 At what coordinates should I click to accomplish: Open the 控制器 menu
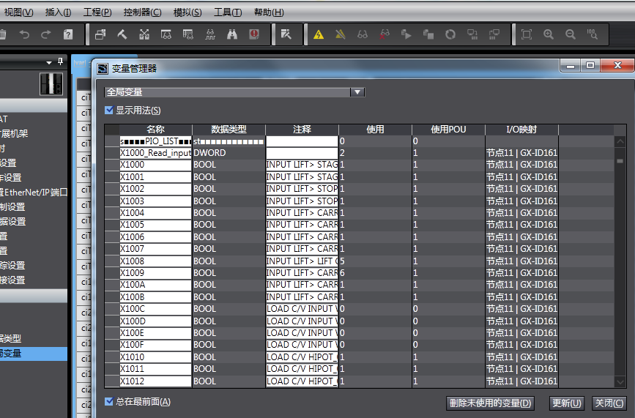pyautogui.click(x=142, y=12)
